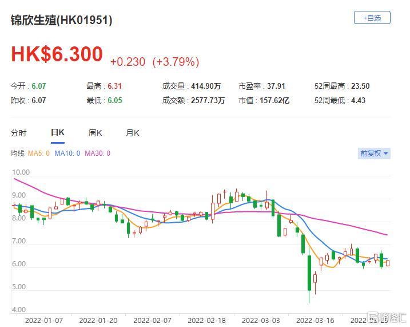This screenshot has width=410, height=327.
Task: Select the 日K chart tab
Action: tap(58, 132)
